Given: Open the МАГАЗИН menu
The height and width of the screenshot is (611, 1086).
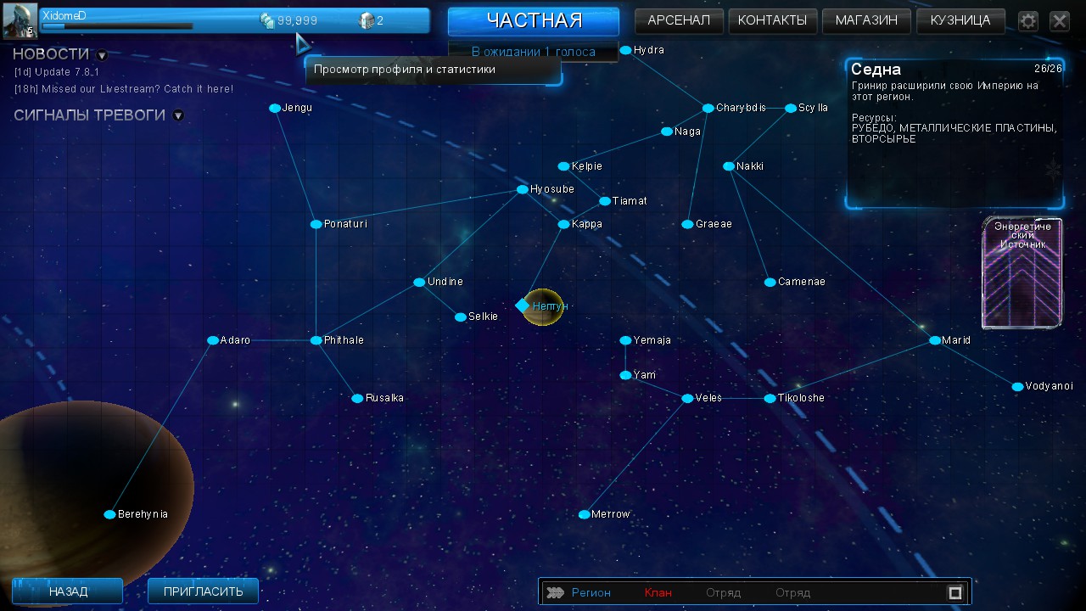Looking at the screenshot, I should click(866, 21).
